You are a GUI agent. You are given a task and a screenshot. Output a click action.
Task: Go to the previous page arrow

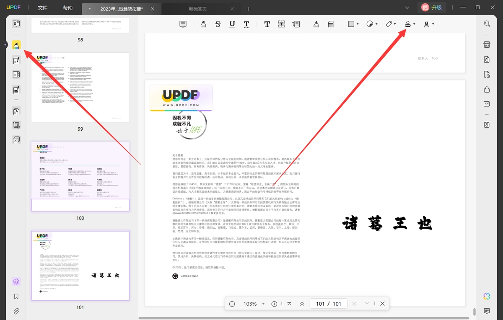(x=302, y=304)
